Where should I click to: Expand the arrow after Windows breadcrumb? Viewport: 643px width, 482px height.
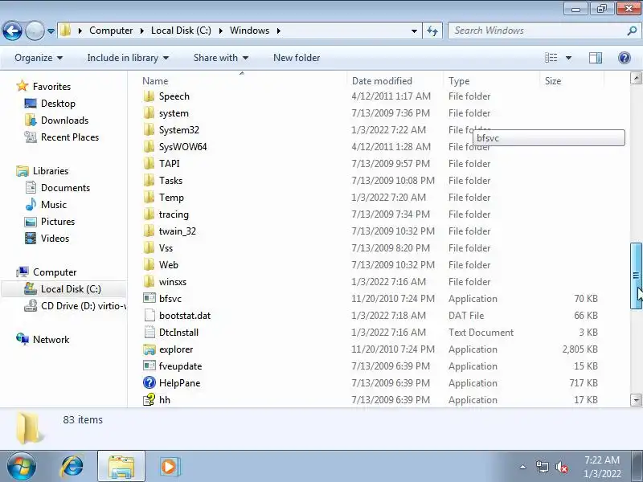[x=279, y=31]
